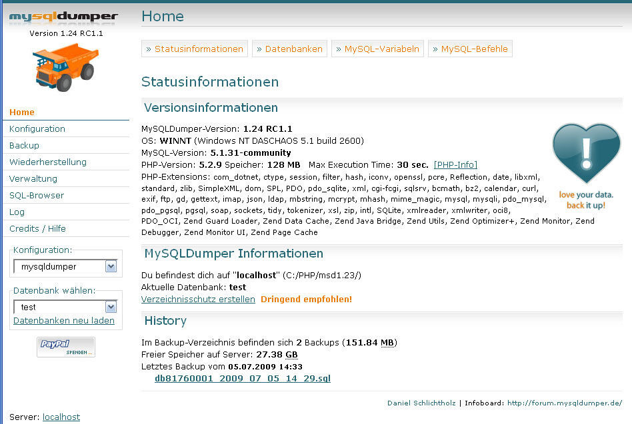Click the PayPal Spenden button
The image size is (632, 424).
point(65,346)
